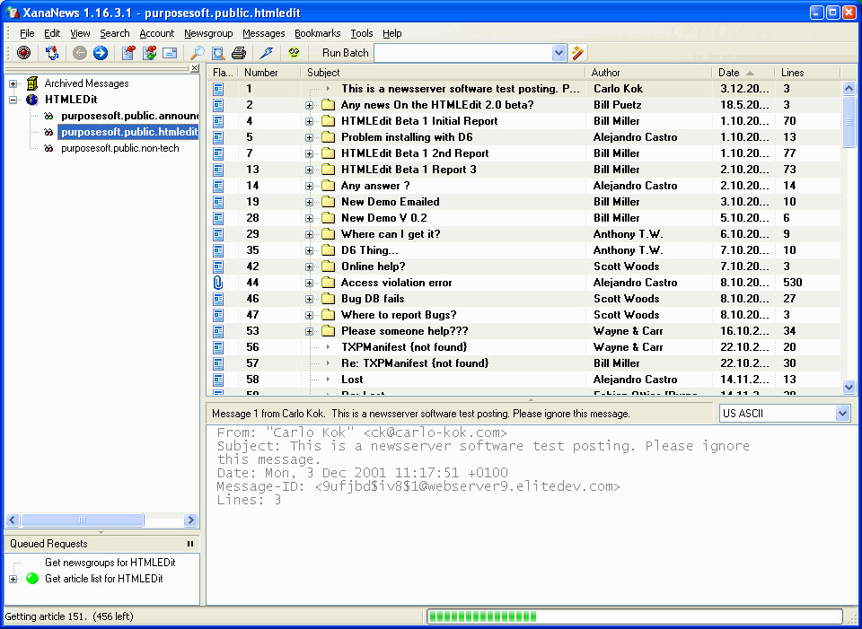Click the magic wand icon beside Run Batch
Screen dimensions: 862x629
pos(577,53)
